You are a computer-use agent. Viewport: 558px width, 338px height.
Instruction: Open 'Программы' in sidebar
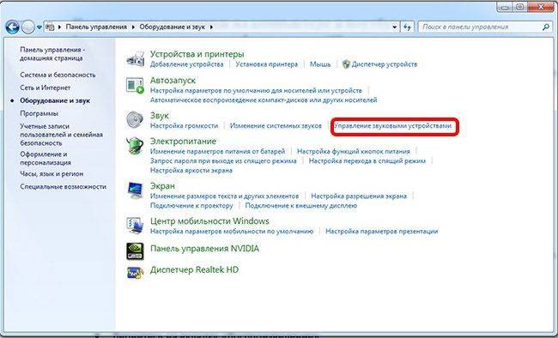(39, 113)
